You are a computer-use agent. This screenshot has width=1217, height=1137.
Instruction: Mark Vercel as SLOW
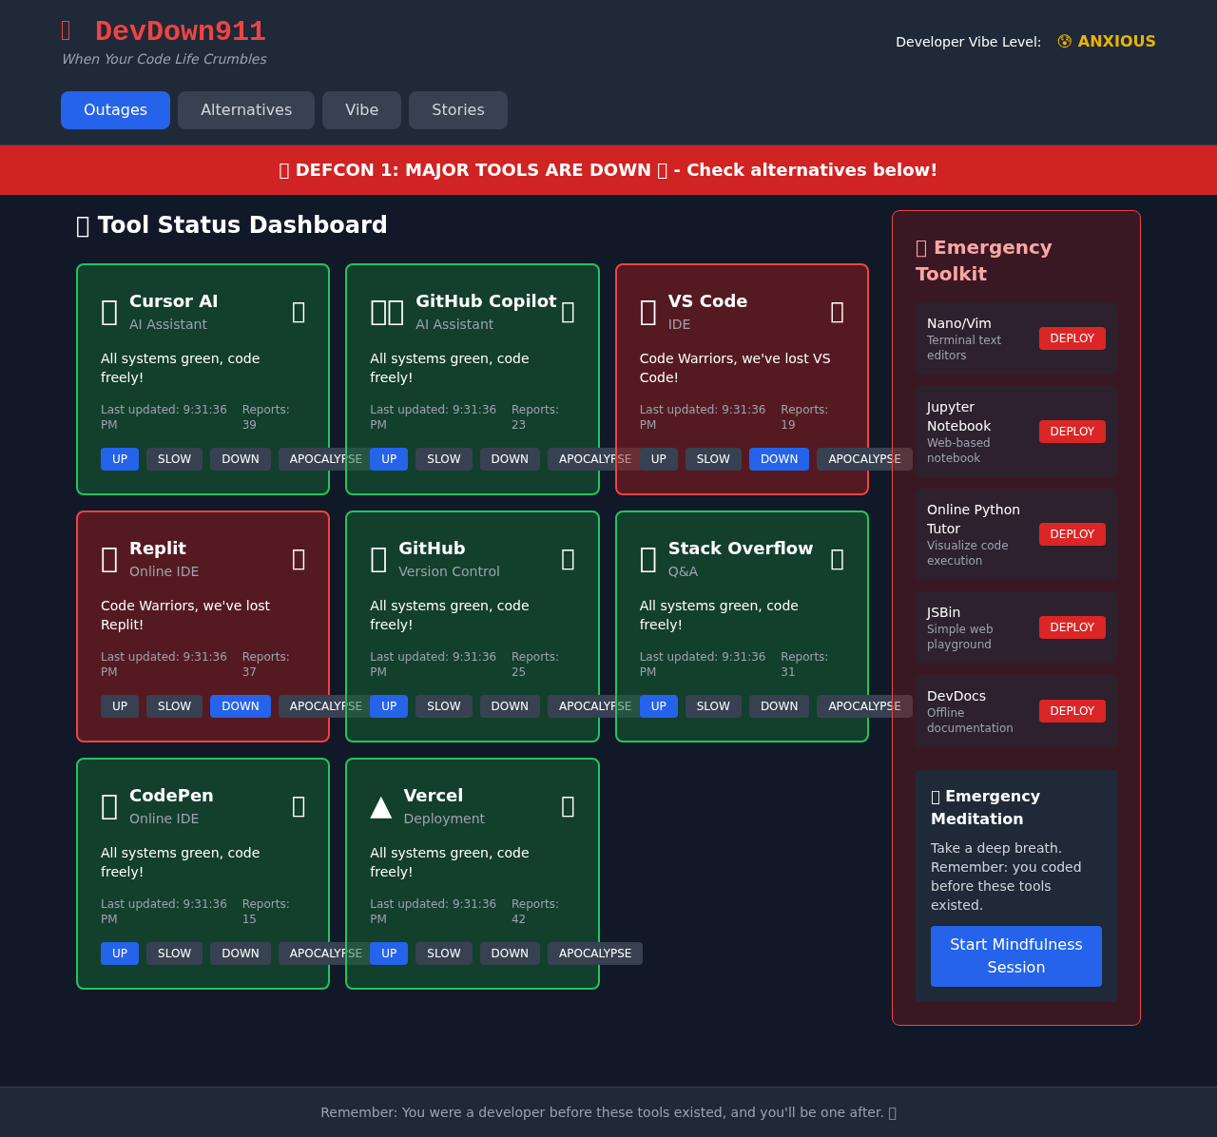444,954
